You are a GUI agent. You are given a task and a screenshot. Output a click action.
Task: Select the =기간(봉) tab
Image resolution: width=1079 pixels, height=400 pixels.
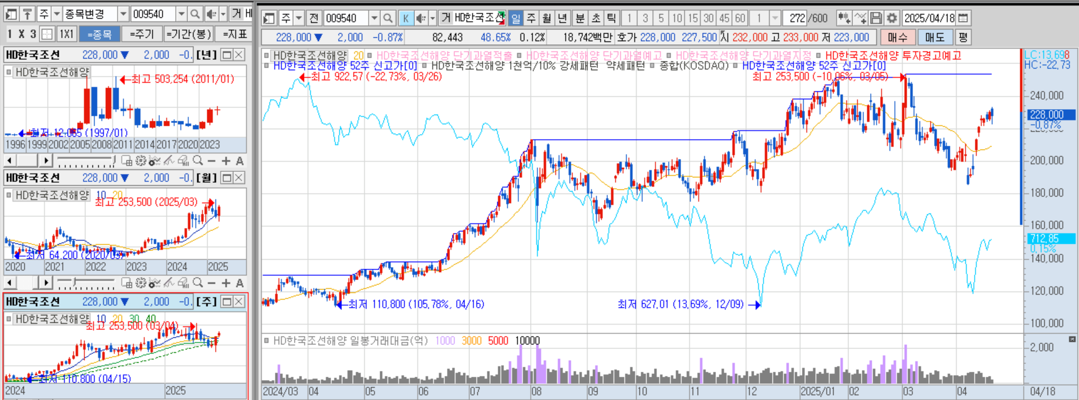188,34
